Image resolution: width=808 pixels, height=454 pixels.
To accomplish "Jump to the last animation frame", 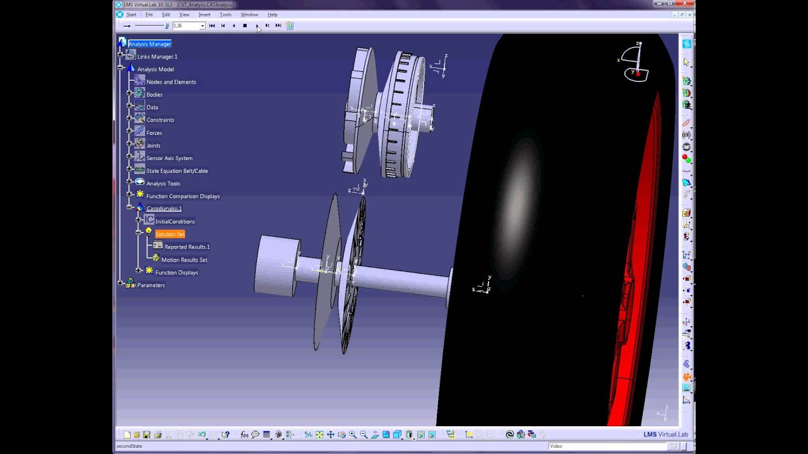I will click(278, 26).
